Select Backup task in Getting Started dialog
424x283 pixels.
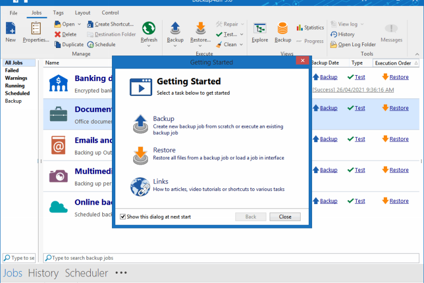tap(208, 125)
